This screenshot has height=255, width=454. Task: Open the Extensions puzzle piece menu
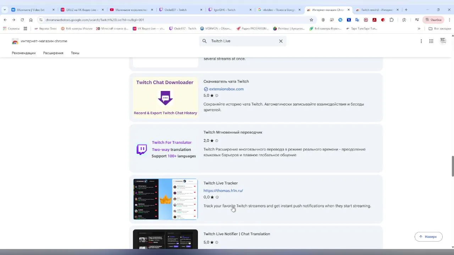(x=392, y=20)
